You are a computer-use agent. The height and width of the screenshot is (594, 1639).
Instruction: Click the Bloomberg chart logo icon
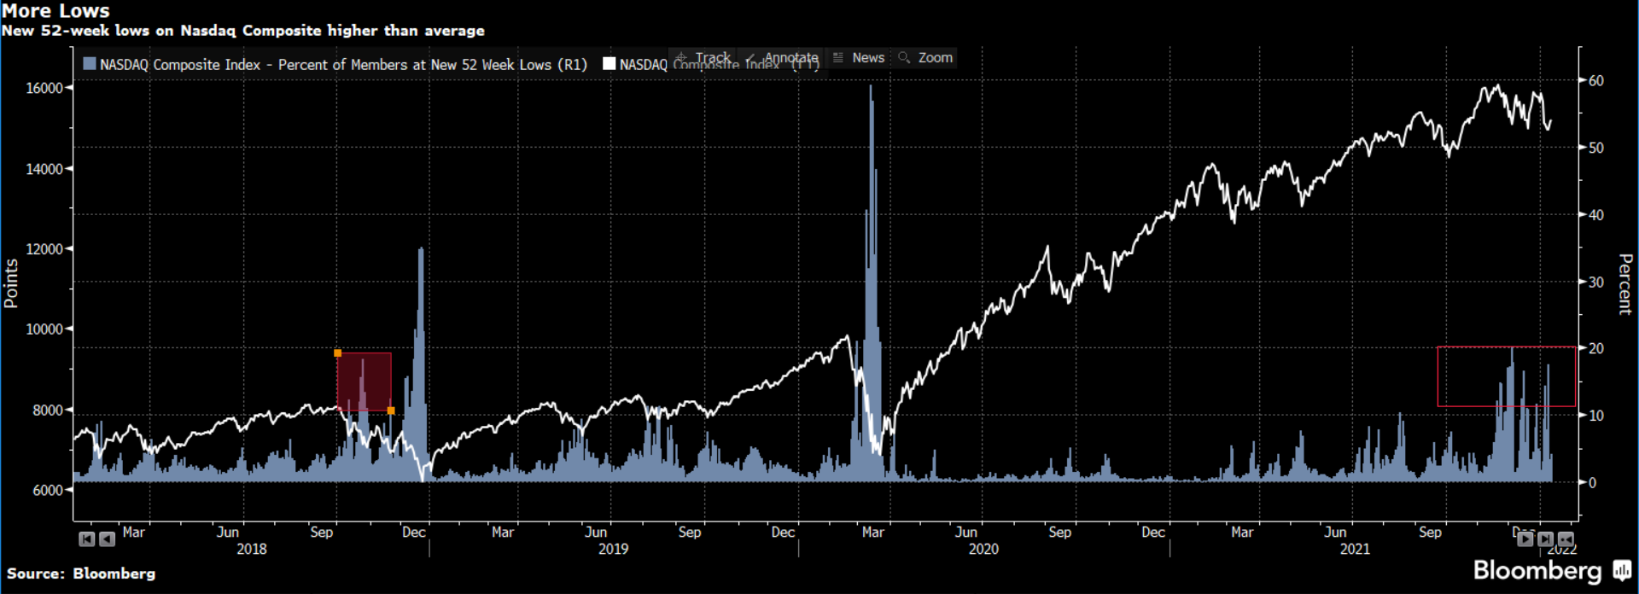pos(1622,570)
